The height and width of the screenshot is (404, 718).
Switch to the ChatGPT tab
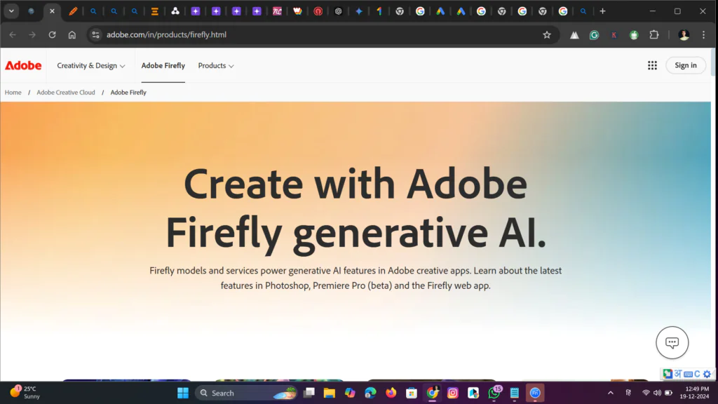click(339, 11)
